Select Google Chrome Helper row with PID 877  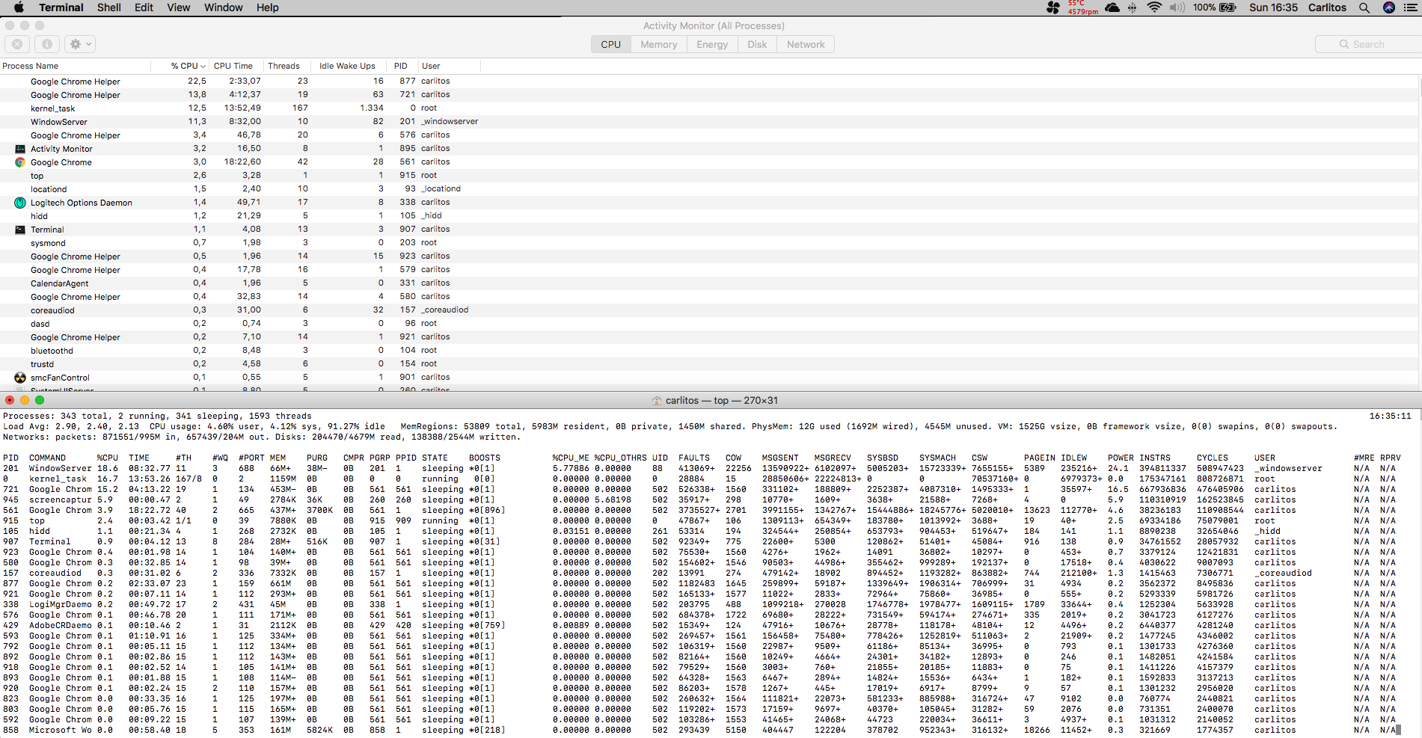point(709,82)
